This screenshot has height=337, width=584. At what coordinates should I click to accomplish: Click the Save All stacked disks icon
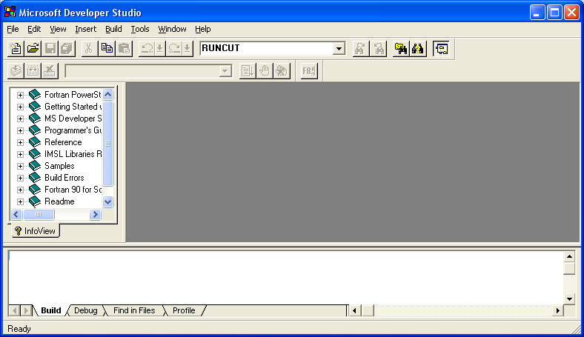(x=67, y=48)
